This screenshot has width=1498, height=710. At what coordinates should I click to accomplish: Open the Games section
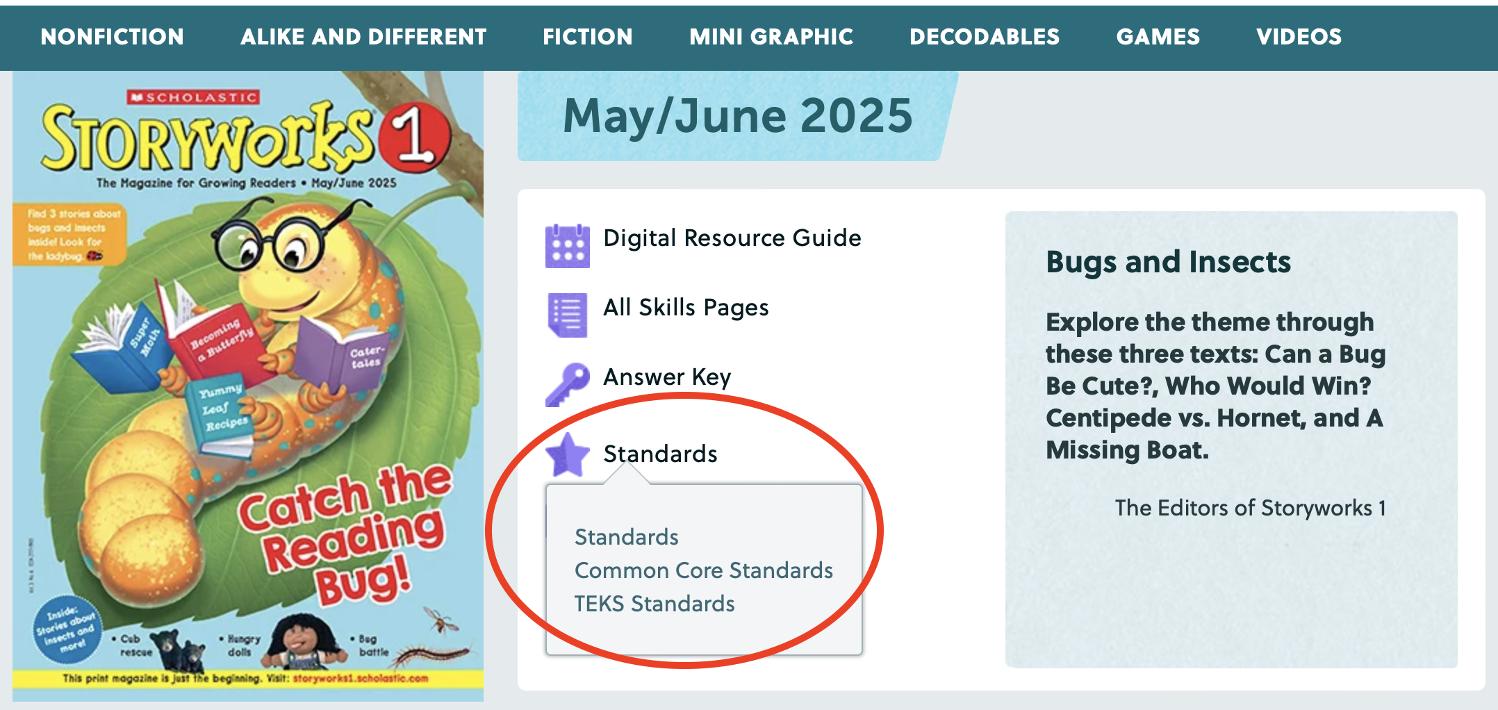[1158, 37]
